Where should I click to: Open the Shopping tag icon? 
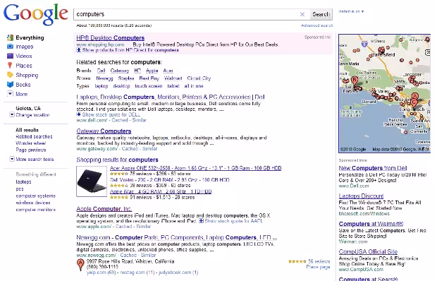tap(10, 75)
